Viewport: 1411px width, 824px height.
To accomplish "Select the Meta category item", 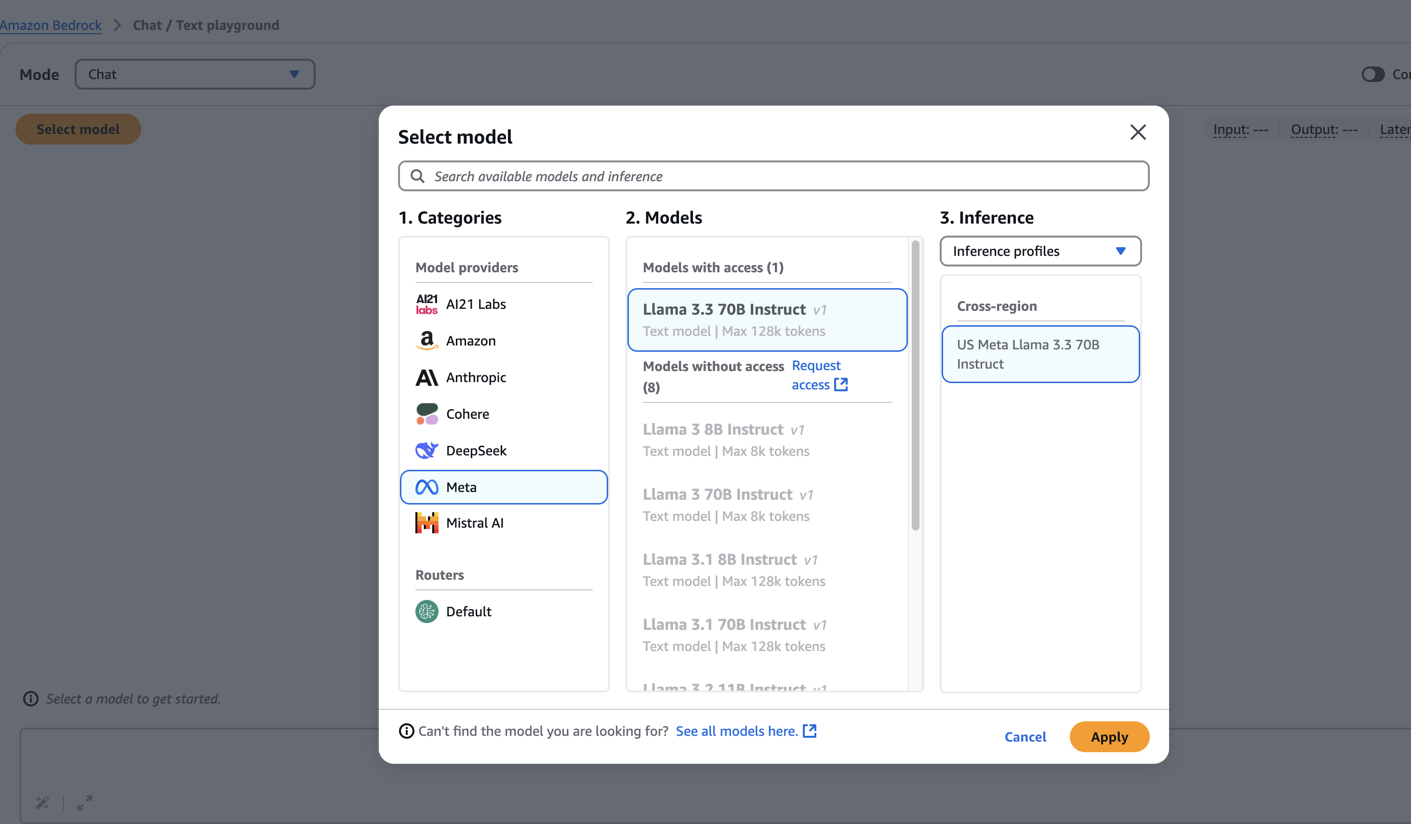I will pyautogui.click(x=504, y=487).
